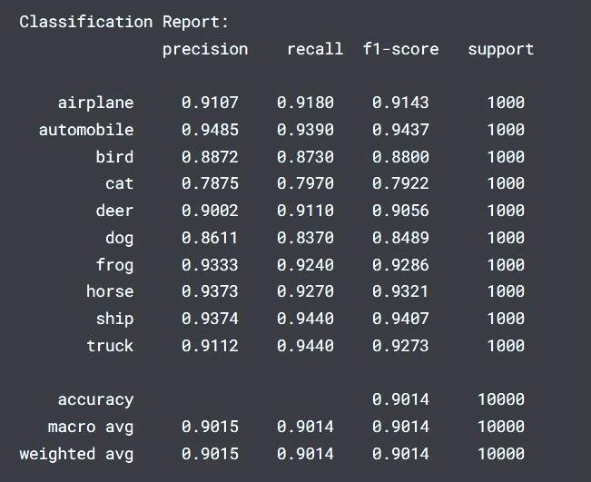Click the truck precision value 0.9112
The image size is (591, 482).
pyautogui.click(x=210, y=346)
